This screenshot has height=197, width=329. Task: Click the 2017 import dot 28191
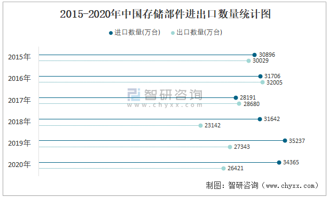click(236, 98)
